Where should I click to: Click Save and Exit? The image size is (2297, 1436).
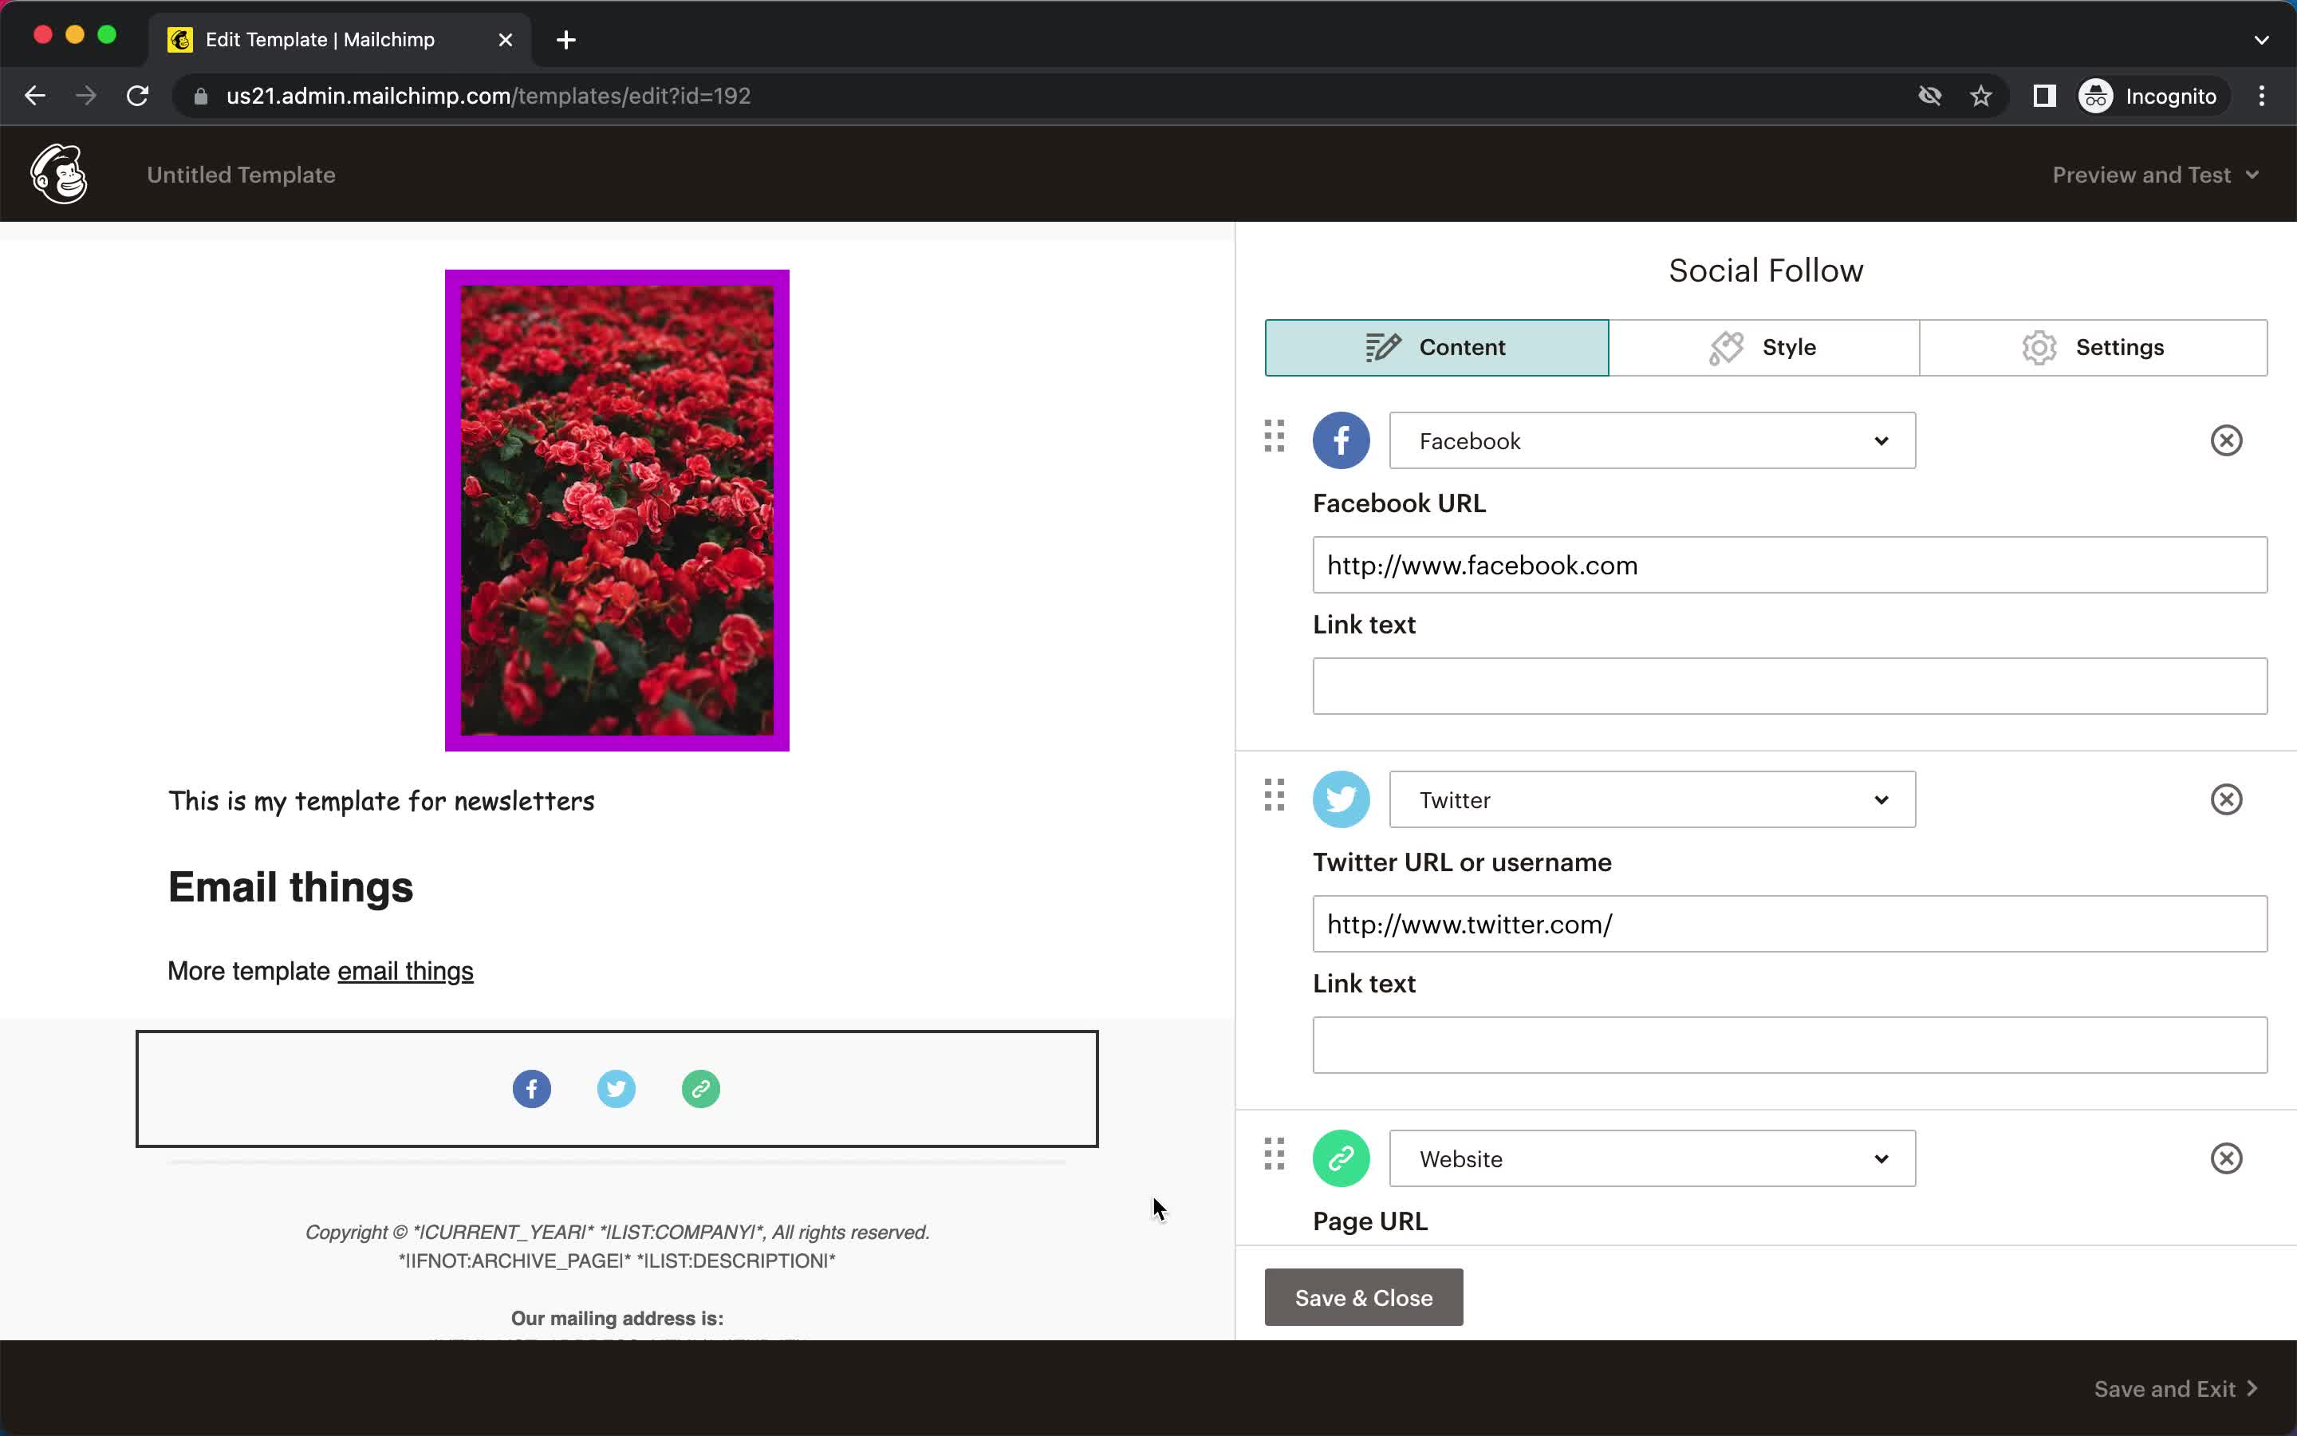click(x=2176, y=1388)
